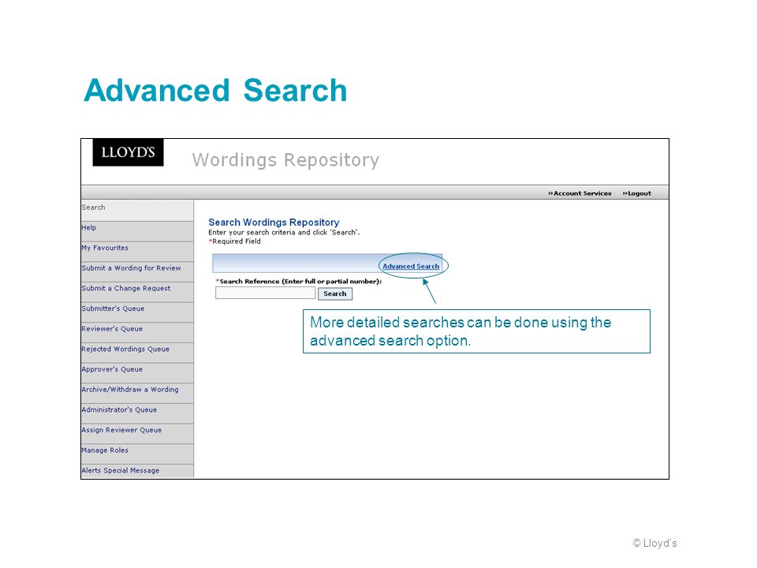Viewport: 757px width, 568px height.
Task: Open Submit a Wording for Review
Action: tap(137, 272)
